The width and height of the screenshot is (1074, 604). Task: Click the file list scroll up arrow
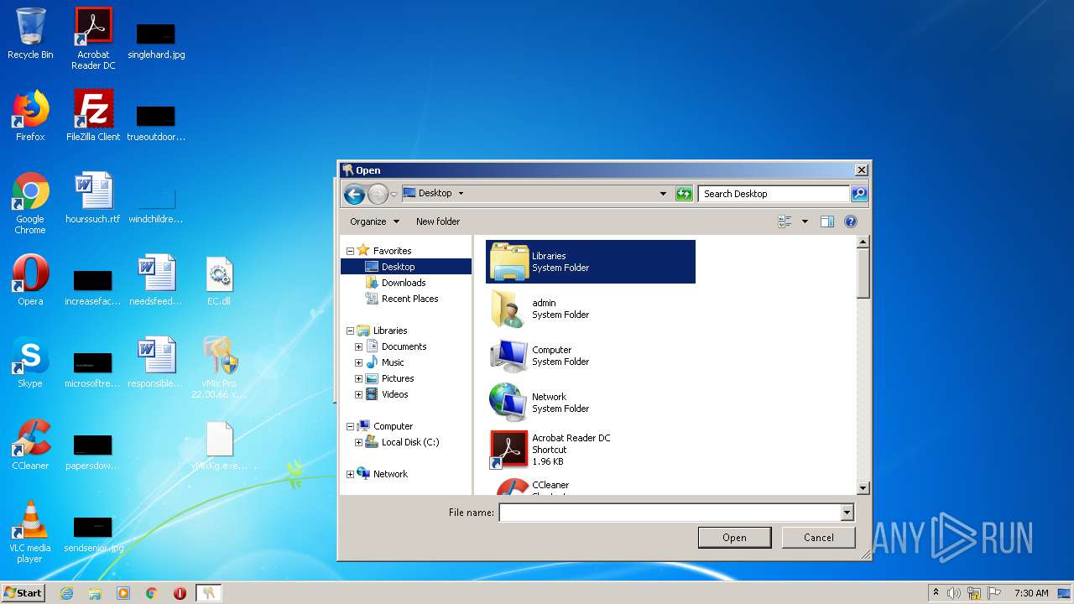(863, 242)
